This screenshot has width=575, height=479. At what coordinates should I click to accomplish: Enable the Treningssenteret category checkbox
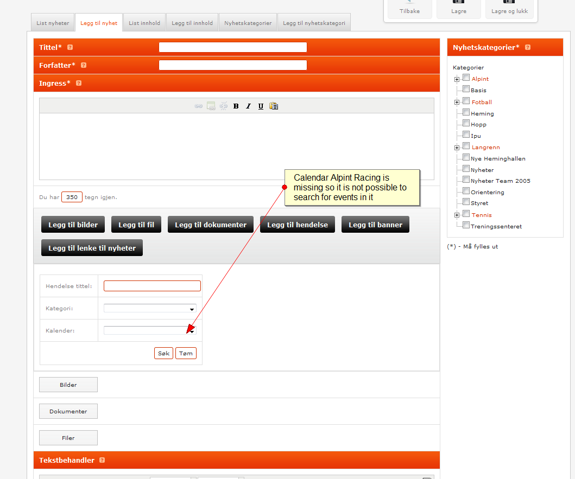(466, 225)
